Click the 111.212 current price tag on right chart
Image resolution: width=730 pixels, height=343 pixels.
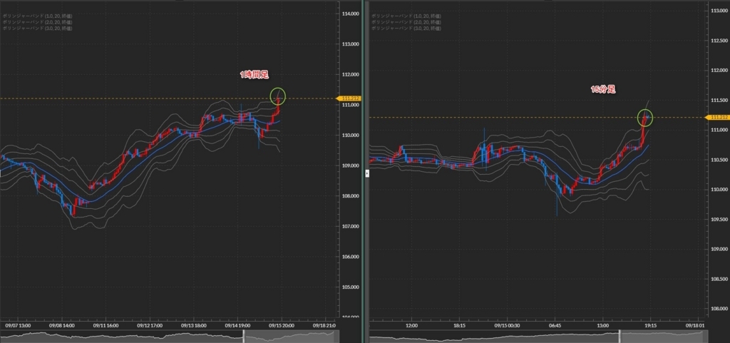pos(717,117)
